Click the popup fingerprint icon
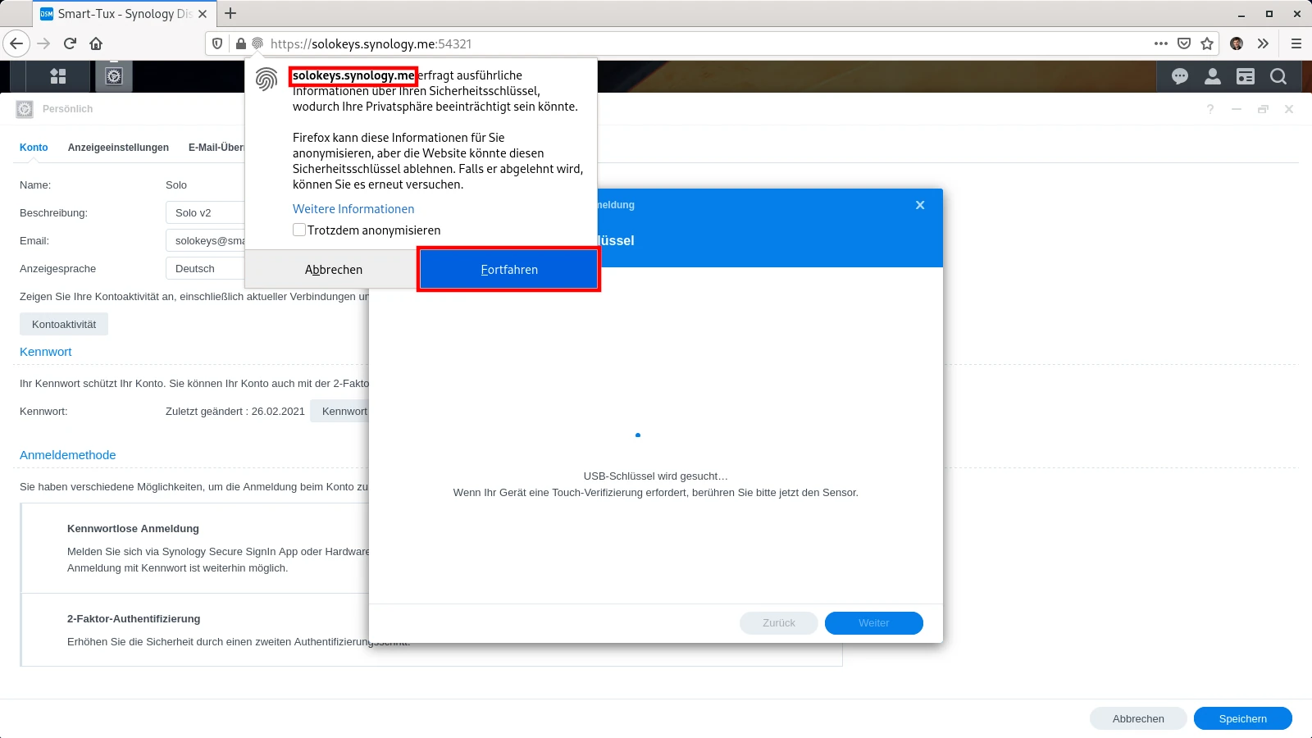 point(266,79)
